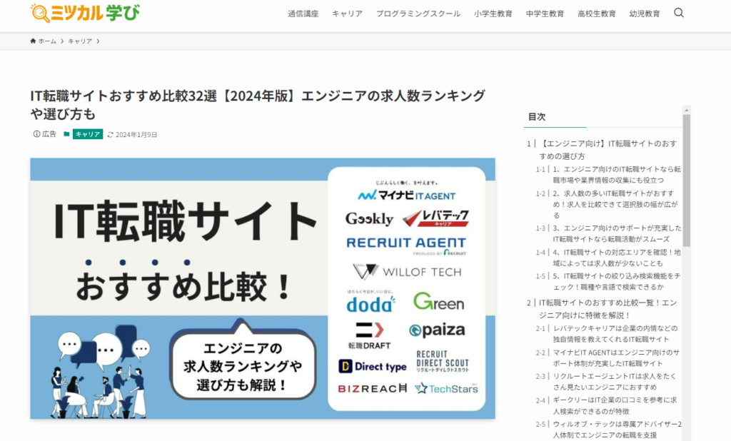731x441 pixels.
Task: Click the green キャリア category tag
Action: [88, 134]
